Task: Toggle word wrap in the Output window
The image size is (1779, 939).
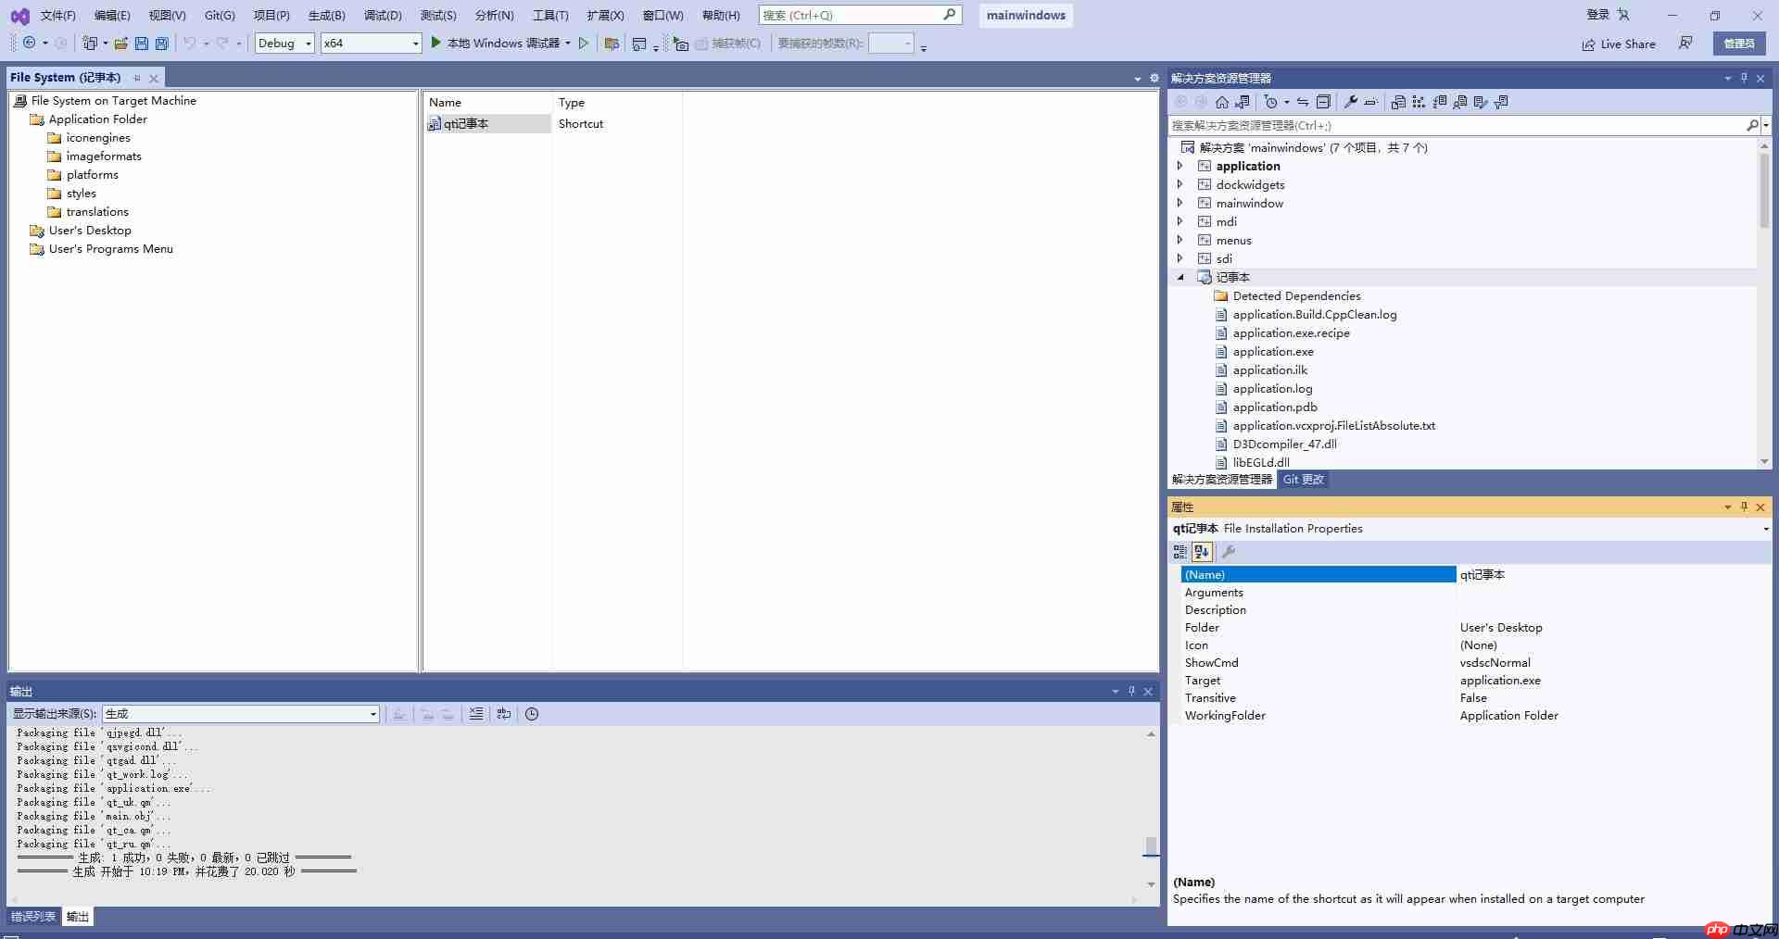Action: (503, 714)
